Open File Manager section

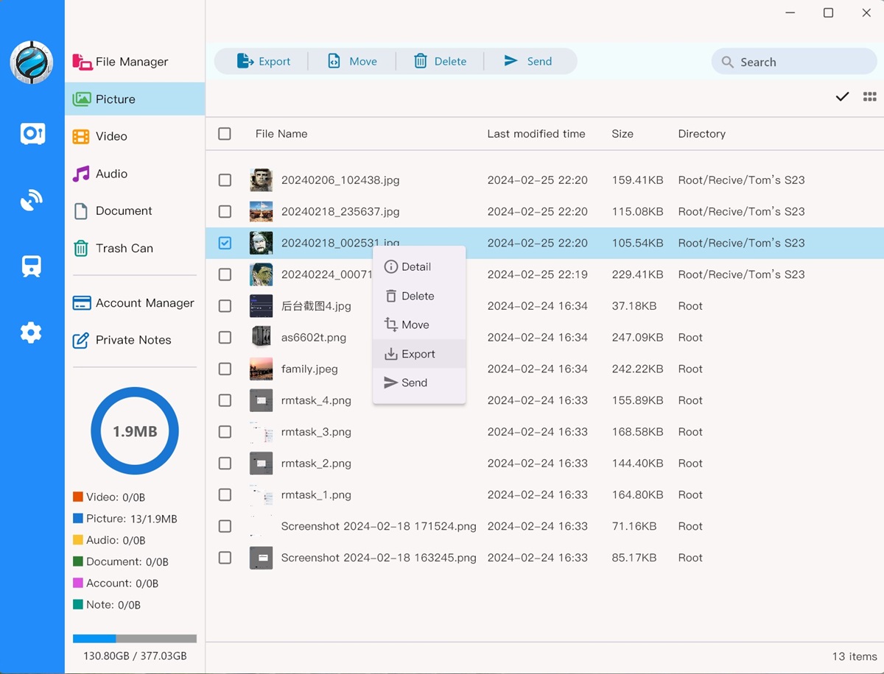coord(135,62)
